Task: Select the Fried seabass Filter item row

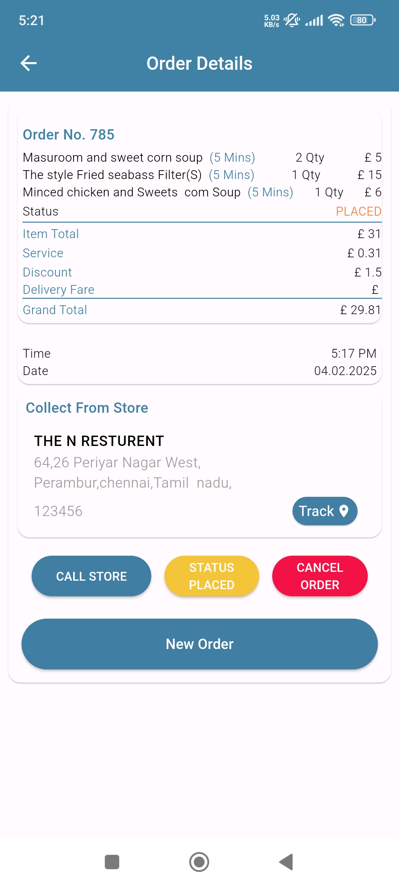Action: coord(112,175)
